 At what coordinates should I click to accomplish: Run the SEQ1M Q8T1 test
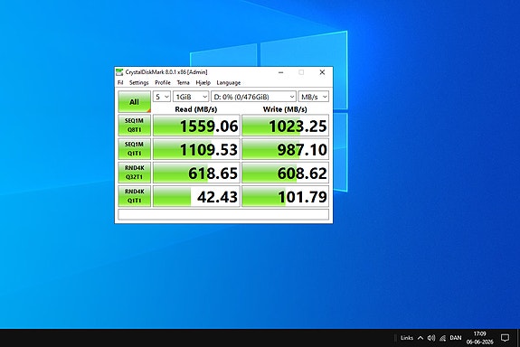pos(135,126)
